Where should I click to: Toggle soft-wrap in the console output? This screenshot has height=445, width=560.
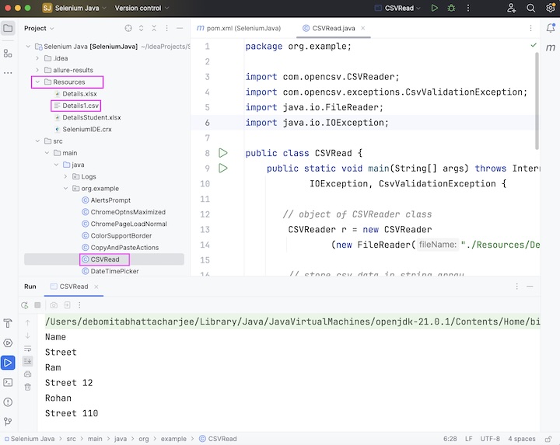click(x=28, y=349)
